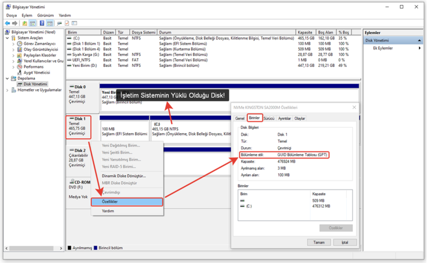The height and width of the screenshot is (263, 428).
Task: Open Görev Zamanlayıcı in the tree
Action: pos(39,44)
